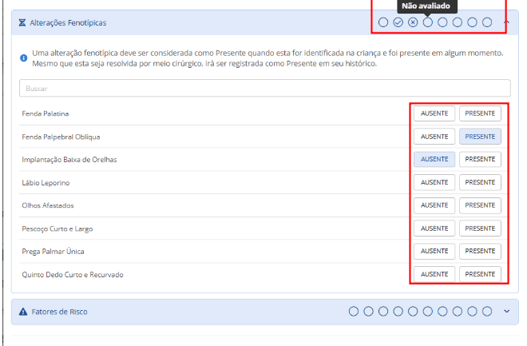Click the blue info icon before the description
Screen dimensions: 527x346
tap(24, 58)
